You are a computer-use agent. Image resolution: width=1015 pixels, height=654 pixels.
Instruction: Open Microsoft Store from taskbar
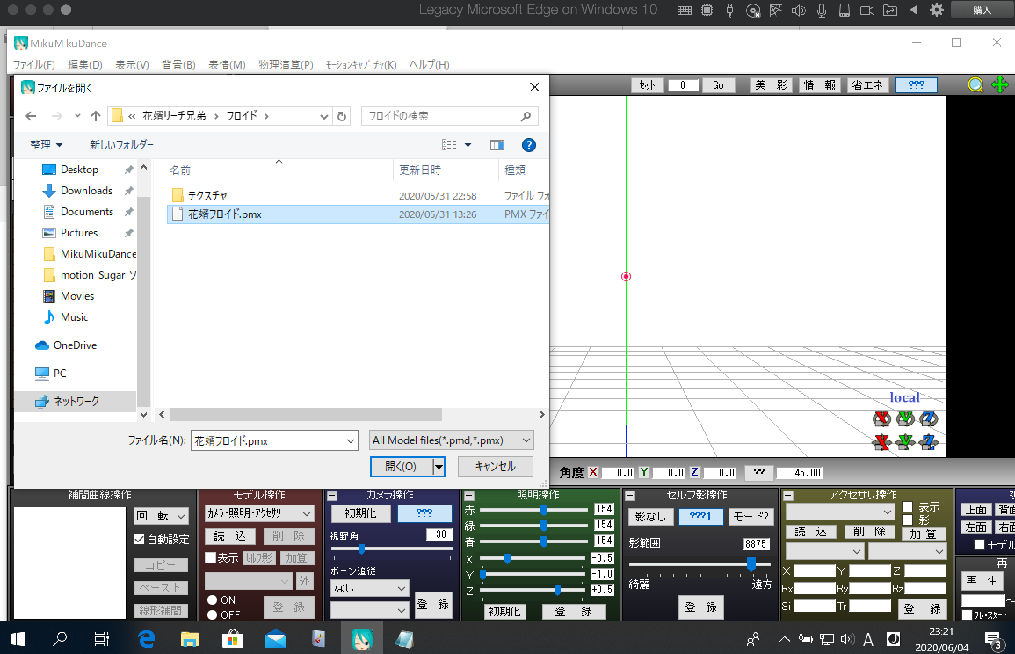(x=233, y=639)
